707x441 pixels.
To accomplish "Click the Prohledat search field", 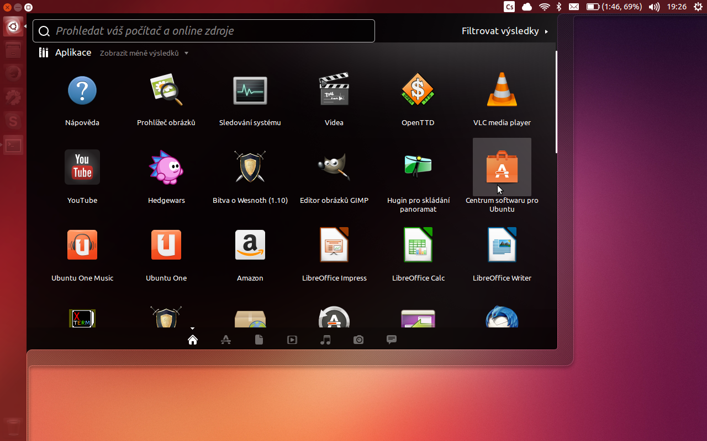I will pos(204,31).
